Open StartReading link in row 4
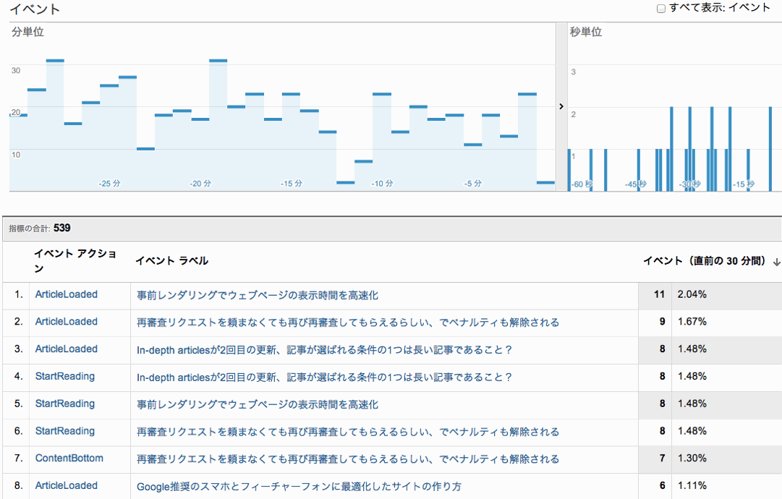This screenshot has width=782, height=499. [x=64, y=377]
